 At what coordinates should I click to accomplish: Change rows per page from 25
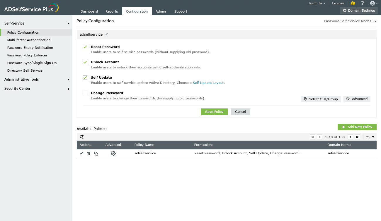click(370, 137)
